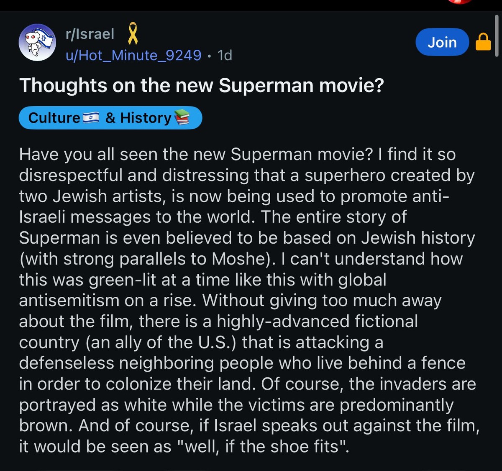Viewport: 502px width, 471px height.
Task: Select the post title as a tab header
Action: click(x=202, y=85)
